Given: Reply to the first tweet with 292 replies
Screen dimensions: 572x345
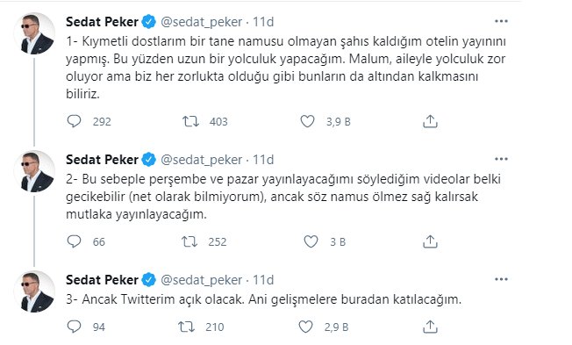Looking at the screenshot, I should [74, 121].
